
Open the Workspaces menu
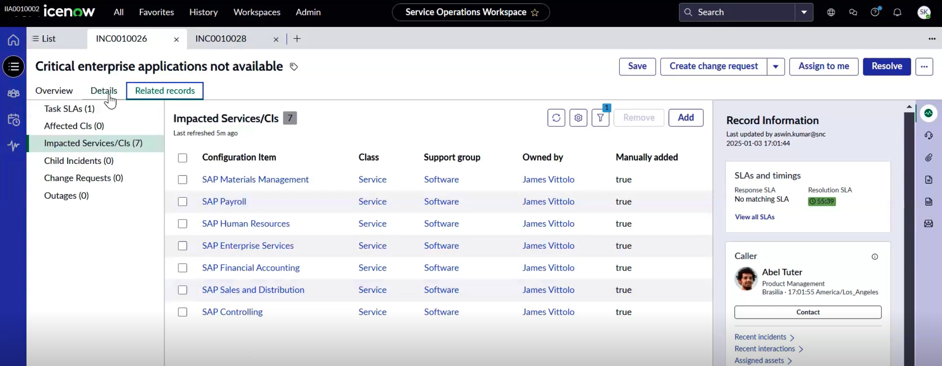(x=257, y=12)
